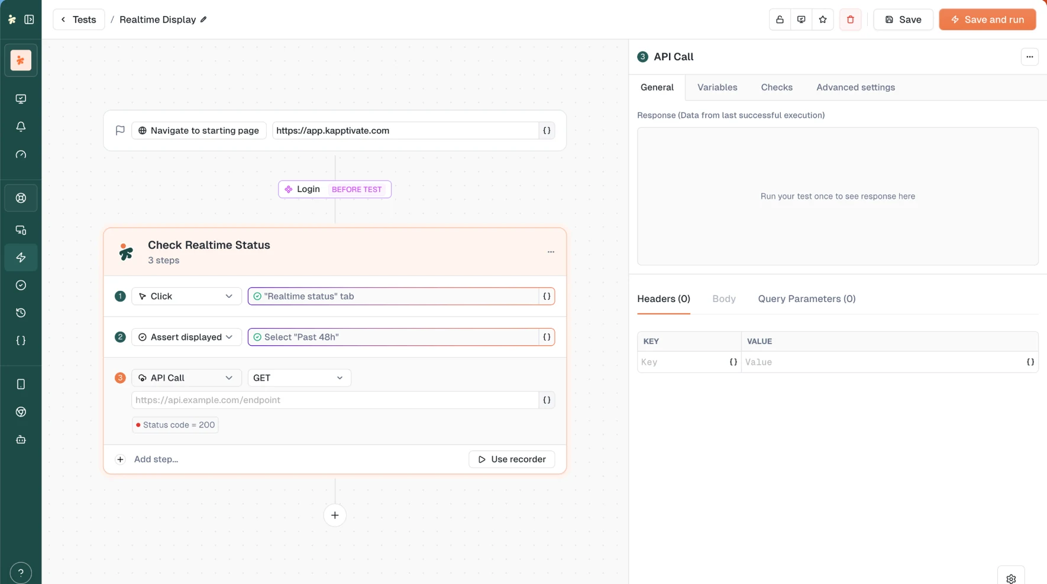Open the API Call panel three-dots menu

(x=1029, y=57)
